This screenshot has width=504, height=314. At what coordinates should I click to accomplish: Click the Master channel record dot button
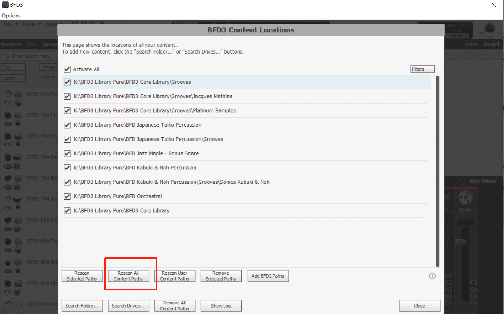pos(473,282)
